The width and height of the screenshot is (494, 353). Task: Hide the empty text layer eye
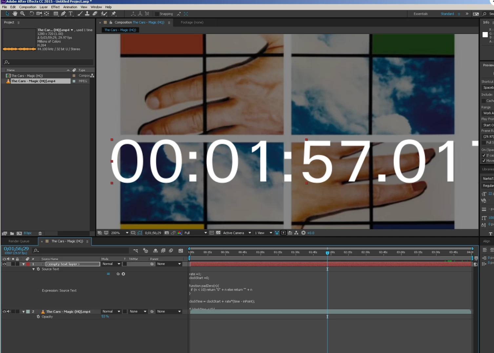(4, 264)
